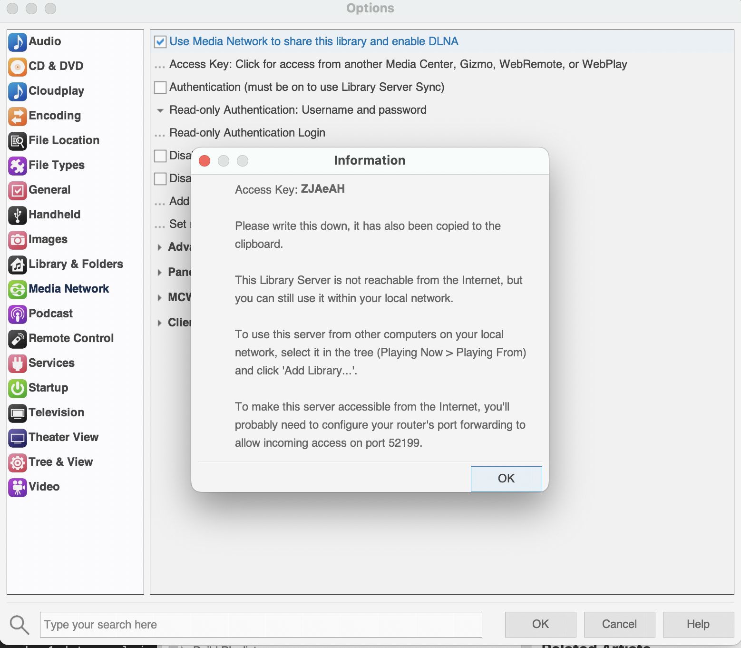The width and height of the screenshot is (741, 648).
Task: Open the Images camera icon
Action: point(18,240)
